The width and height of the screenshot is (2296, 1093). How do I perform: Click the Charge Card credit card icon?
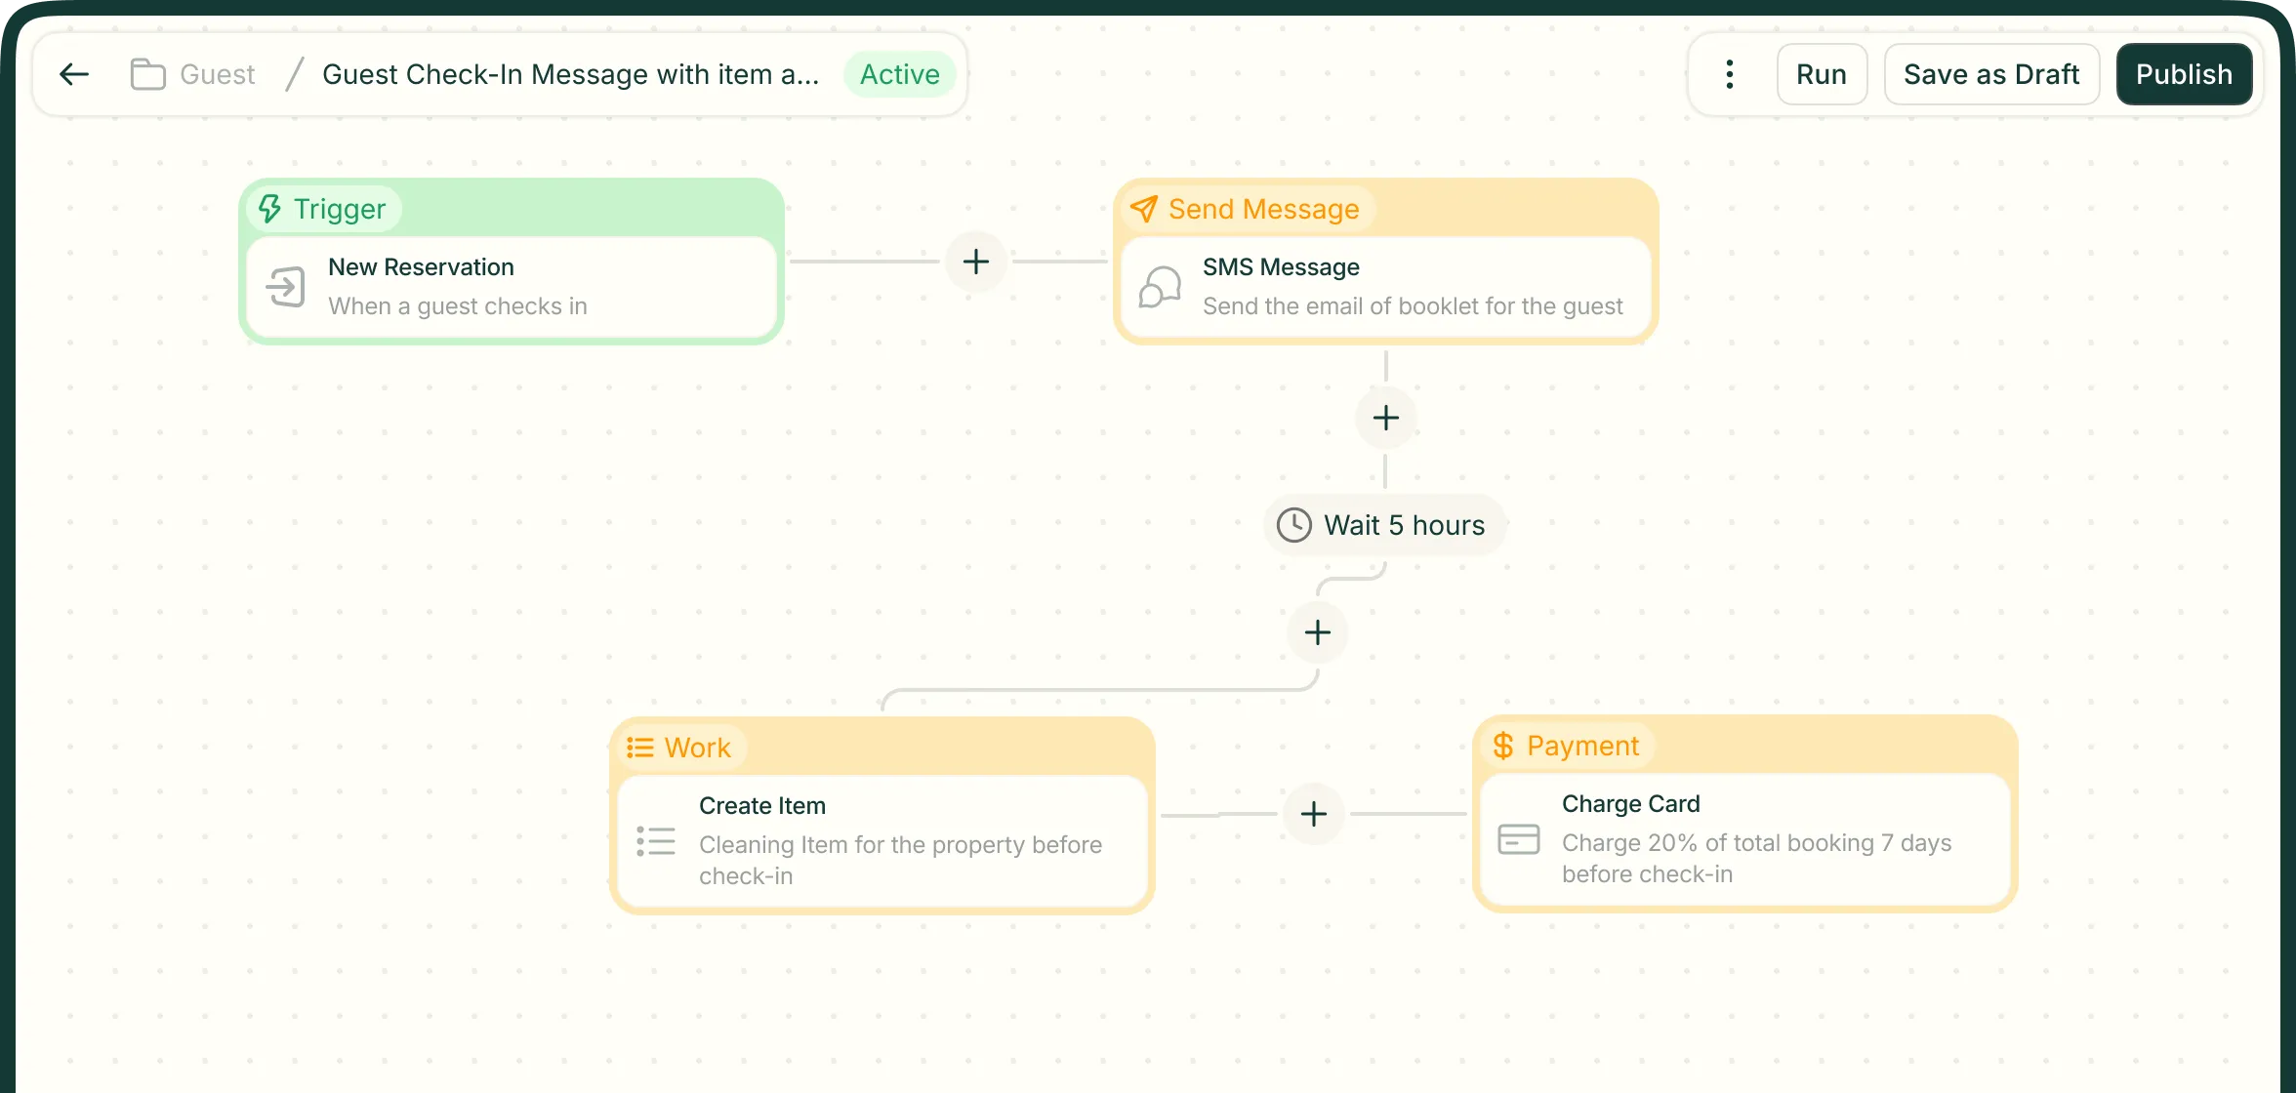1518,839
